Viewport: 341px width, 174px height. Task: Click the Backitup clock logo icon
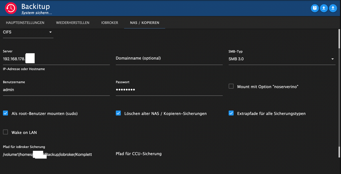[11, 8]
